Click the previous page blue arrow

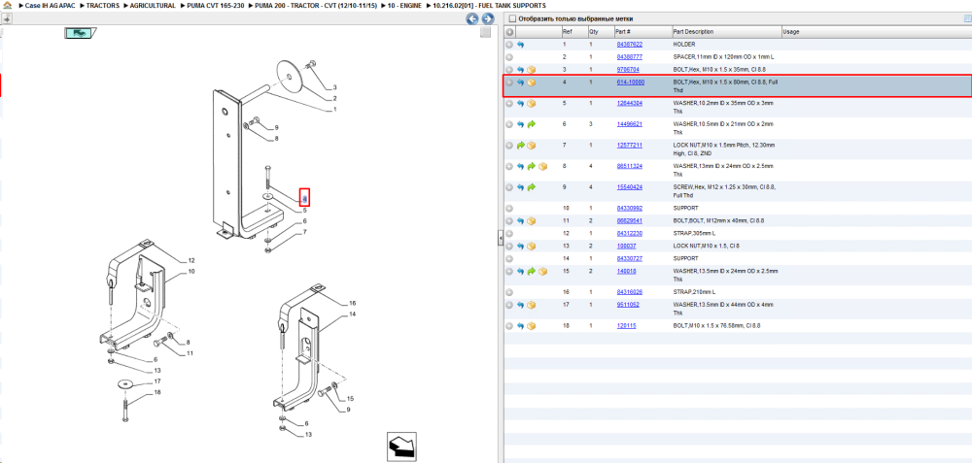click(471, 19)
